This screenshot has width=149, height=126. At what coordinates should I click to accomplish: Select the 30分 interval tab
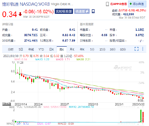pyautogui.click(x=113, y=49)
